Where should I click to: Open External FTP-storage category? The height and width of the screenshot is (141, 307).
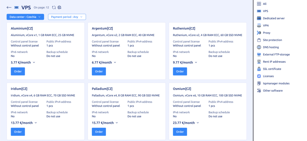click(276, 55)
